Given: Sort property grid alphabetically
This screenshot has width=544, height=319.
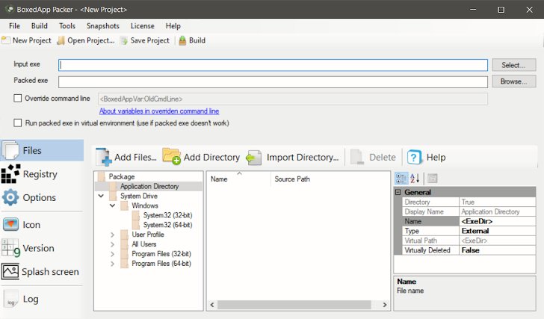Looking at the screenshot, I should [415, 179].
